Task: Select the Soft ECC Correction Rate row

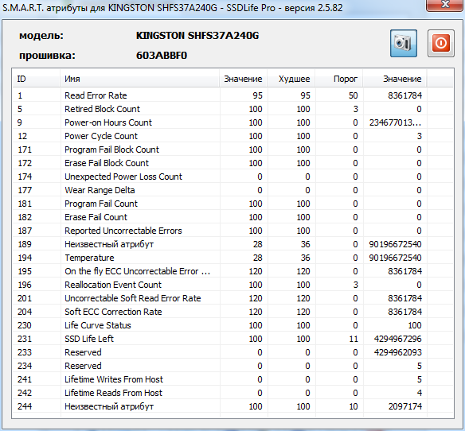Action: tap(232, 312)
